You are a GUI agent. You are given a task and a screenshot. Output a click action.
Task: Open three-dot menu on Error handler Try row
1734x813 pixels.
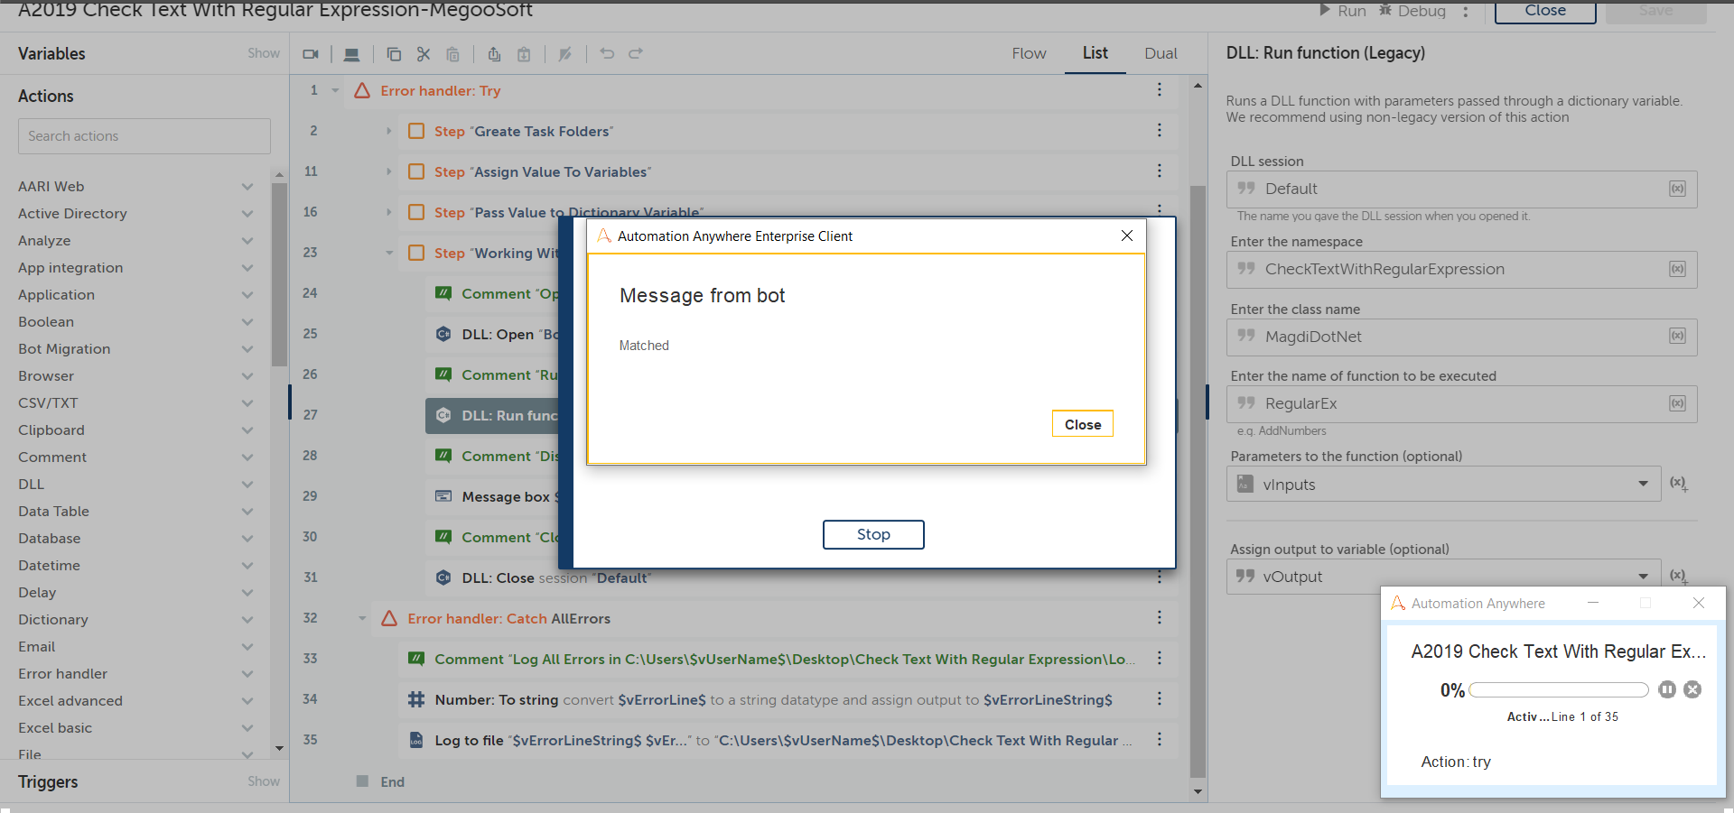(x=1160, y=90)
